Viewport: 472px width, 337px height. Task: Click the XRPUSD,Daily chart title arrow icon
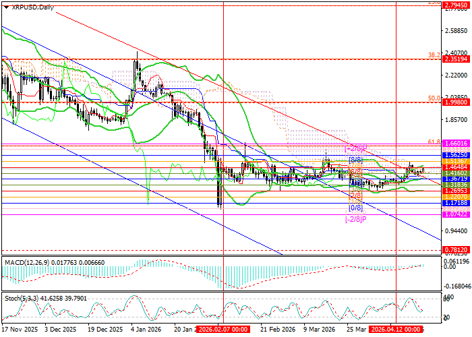[3, 7]
